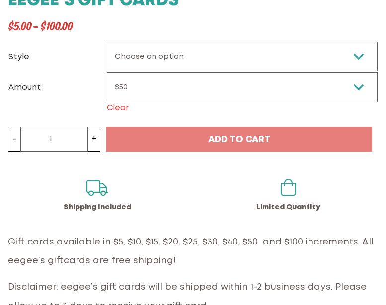
Task: Decrease quantity with the minus button
Action: (x=14, y=139)
